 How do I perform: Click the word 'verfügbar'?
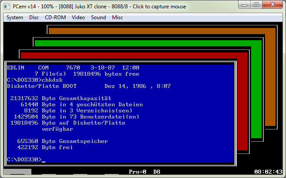pos(58,129)
